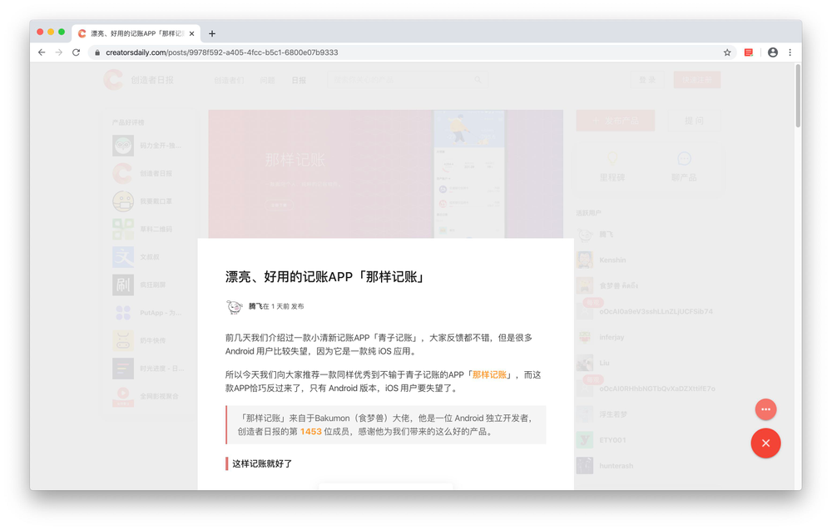Open 文叔叔 product icon
832x530 pixels.
[123, 257]
